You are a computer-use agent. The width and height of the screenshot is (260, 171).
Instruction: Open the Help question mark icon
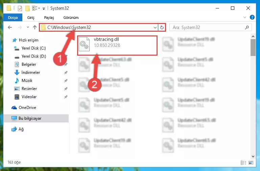pos(252,17)
